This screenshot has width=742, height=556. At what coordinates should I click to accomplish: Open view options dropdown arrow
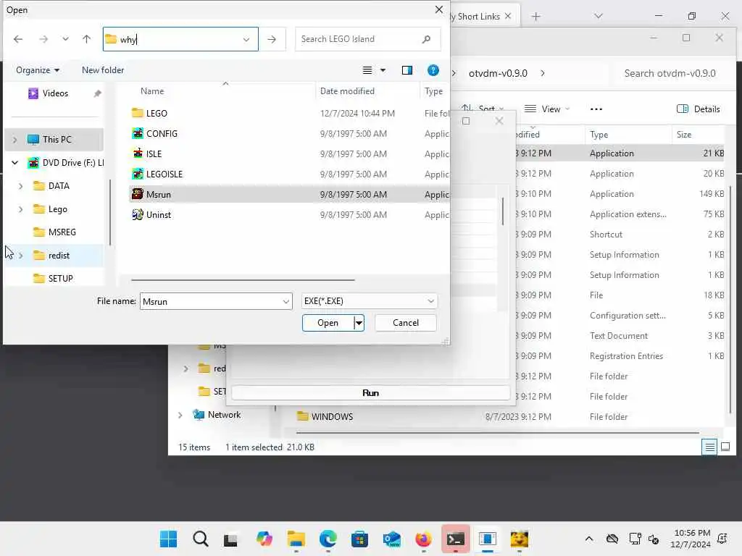(383, 70)
